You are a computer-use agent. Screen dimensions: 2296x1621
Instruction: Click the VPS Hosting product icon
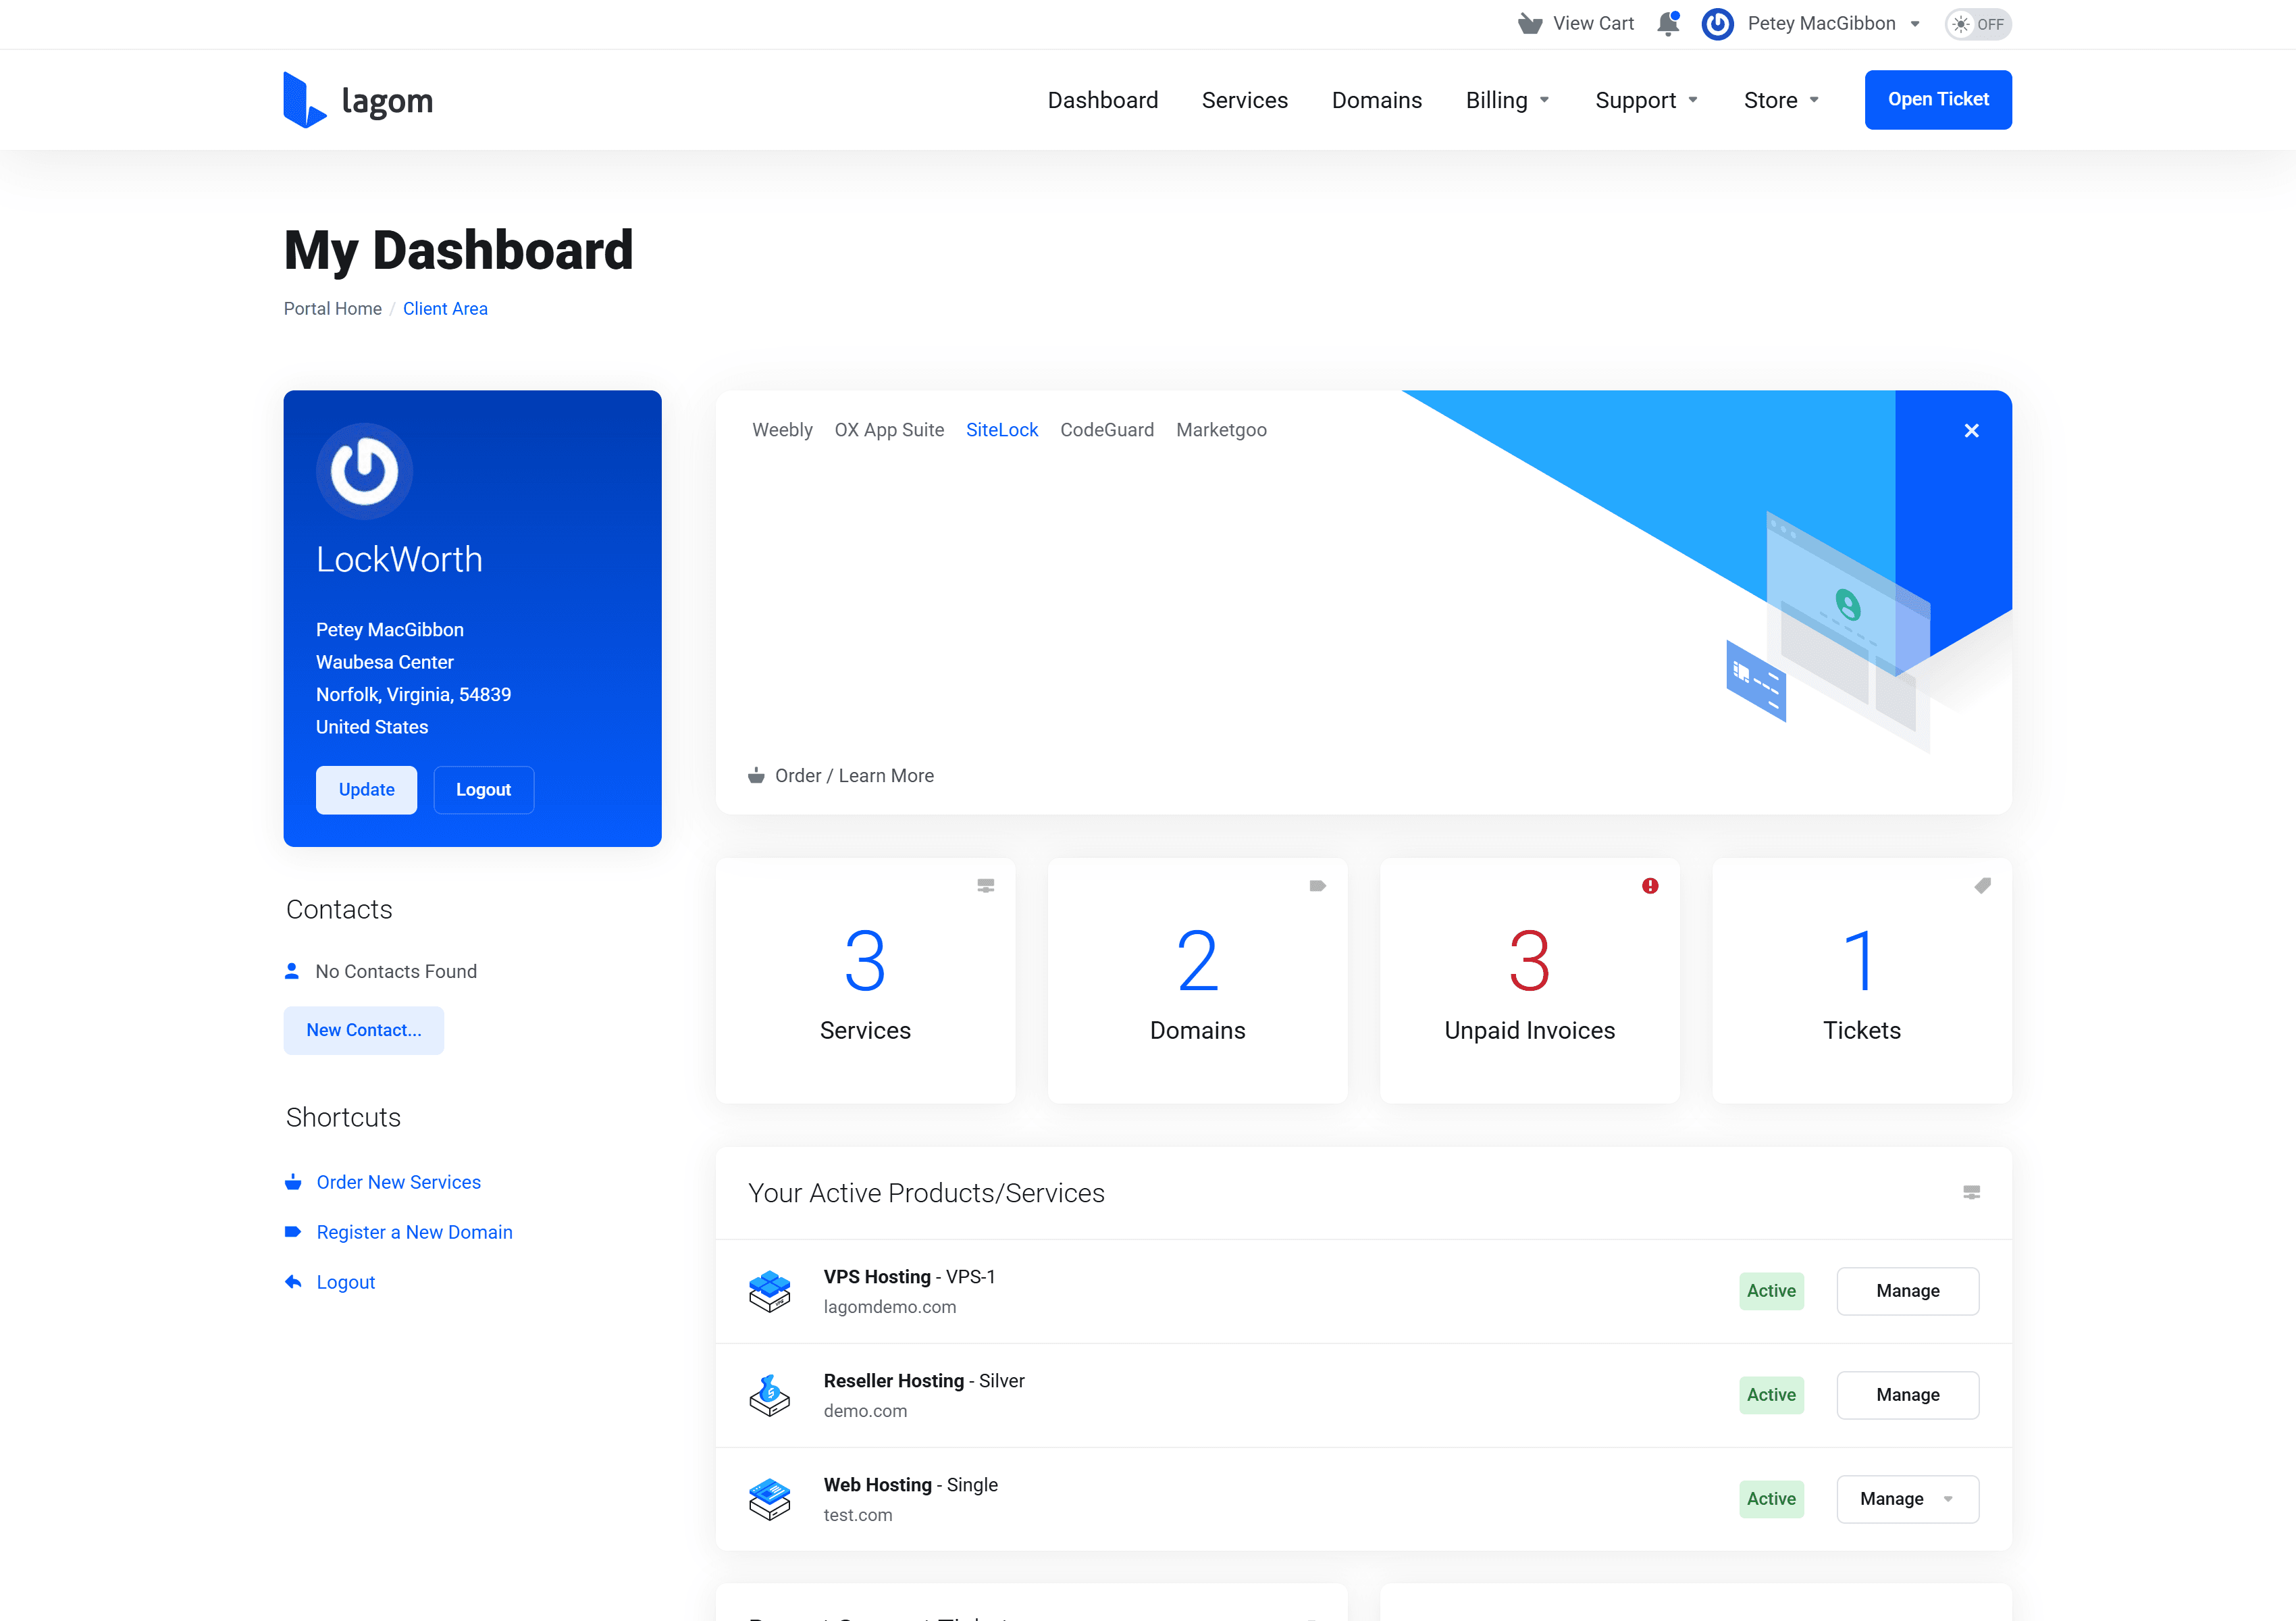click(769, 1291)
